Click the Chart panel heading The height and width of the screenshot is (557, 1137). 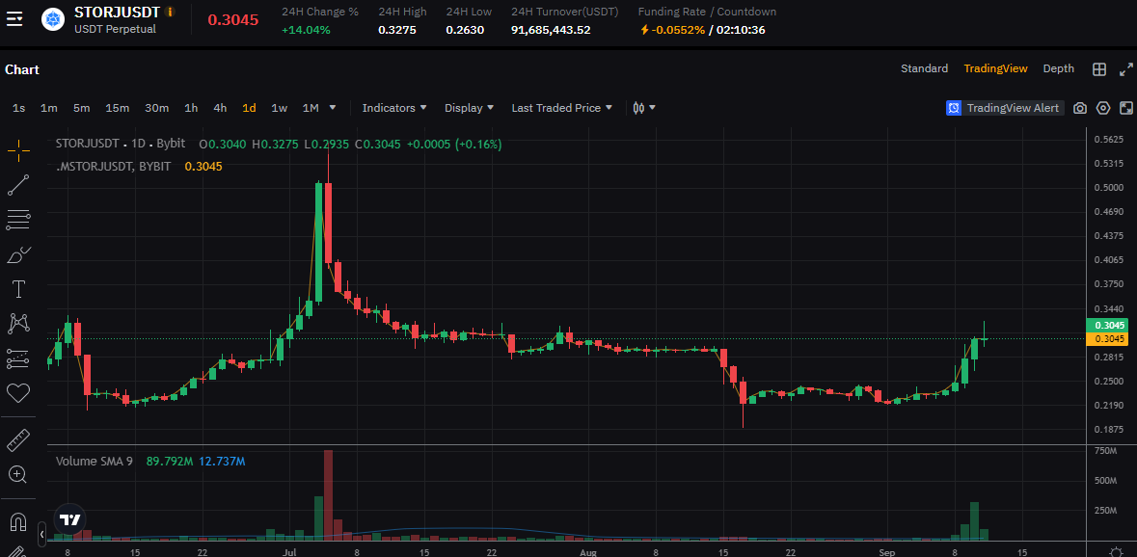pyautogui.click(x=22, y=69)
